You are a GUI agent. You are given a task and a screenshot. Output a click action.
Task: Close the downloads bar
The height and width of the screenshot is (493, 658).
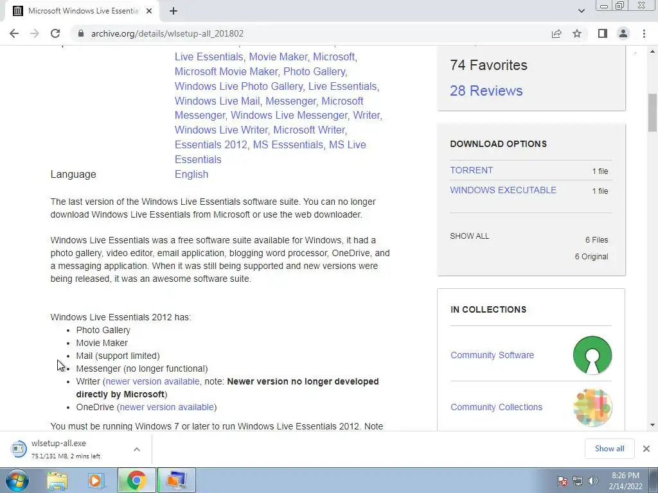pyautogui.click(x=646, y=449)
